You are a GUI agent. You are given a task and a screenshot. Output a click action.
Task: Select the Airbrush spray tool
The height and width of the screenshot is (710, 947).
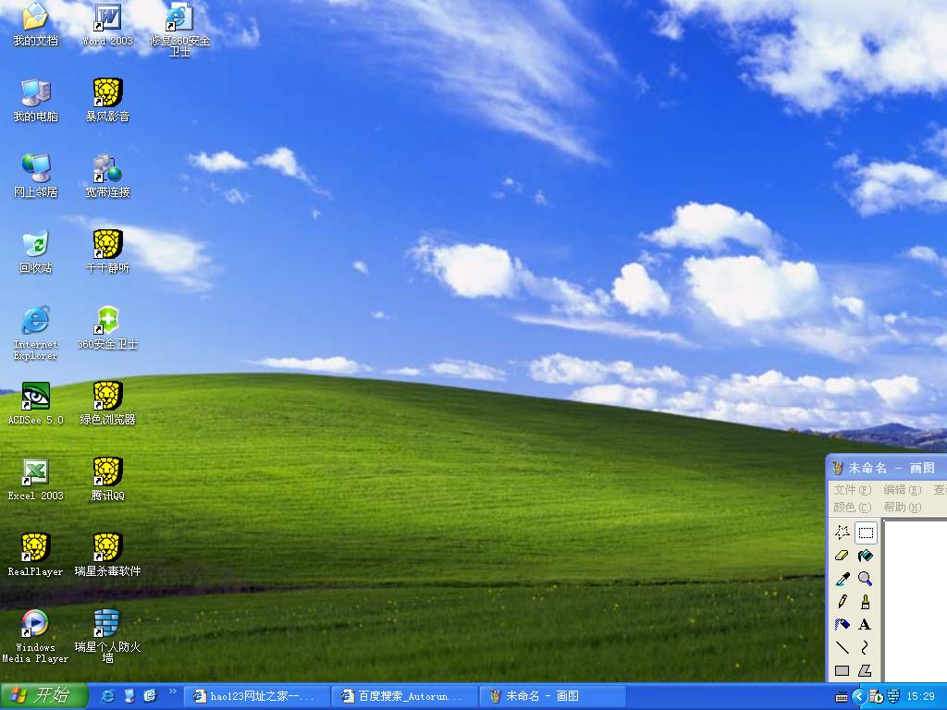(842, 624)
